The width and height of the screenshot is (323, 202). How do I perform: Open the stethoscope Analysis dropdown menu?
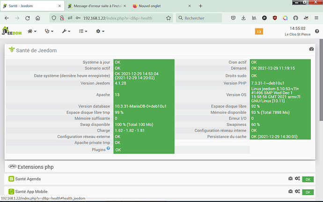49,31
